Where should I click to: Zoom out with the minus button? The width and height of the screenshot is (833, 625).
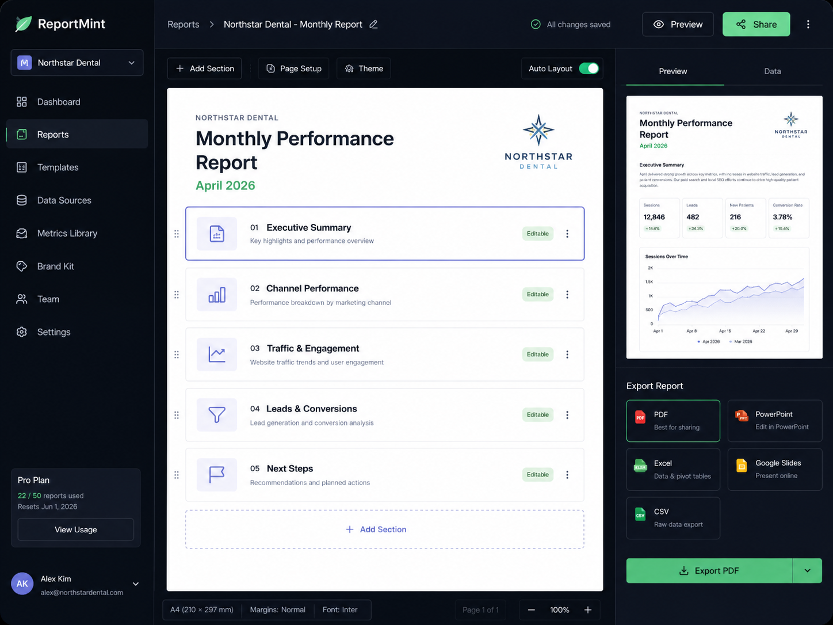point(532,610)
